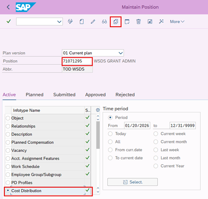
Task: Select the Current week option
Action: point(156,134)
